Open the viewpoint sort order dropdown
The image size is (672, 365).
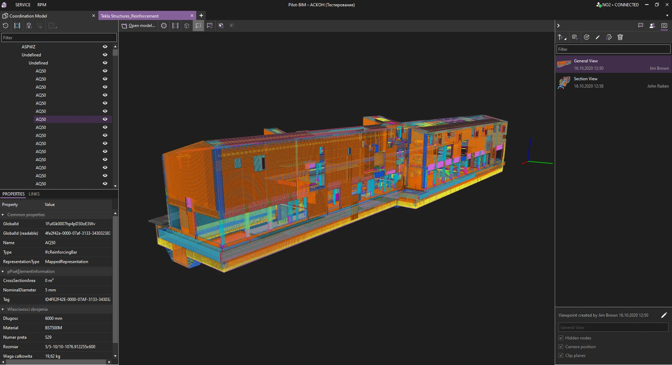coord(562,37)
